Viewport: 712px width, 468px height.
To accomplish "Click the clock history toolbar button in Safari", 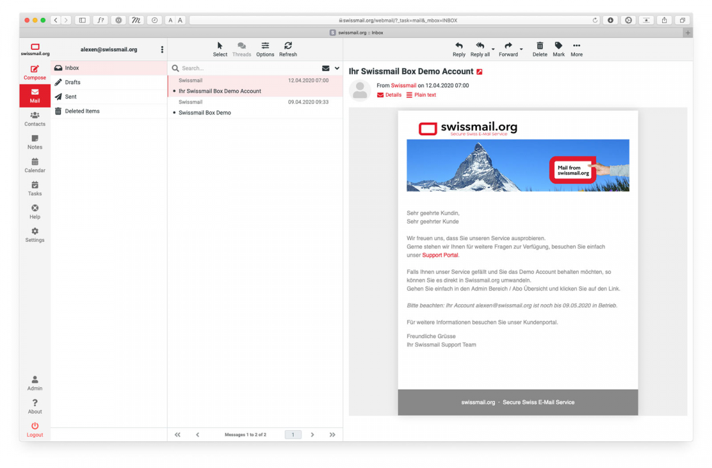I will point(154,20).
